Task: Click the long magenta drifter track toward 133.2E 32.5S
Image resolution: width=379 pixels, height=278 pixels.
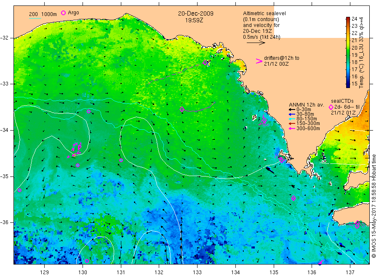Action: coord(176,73)
